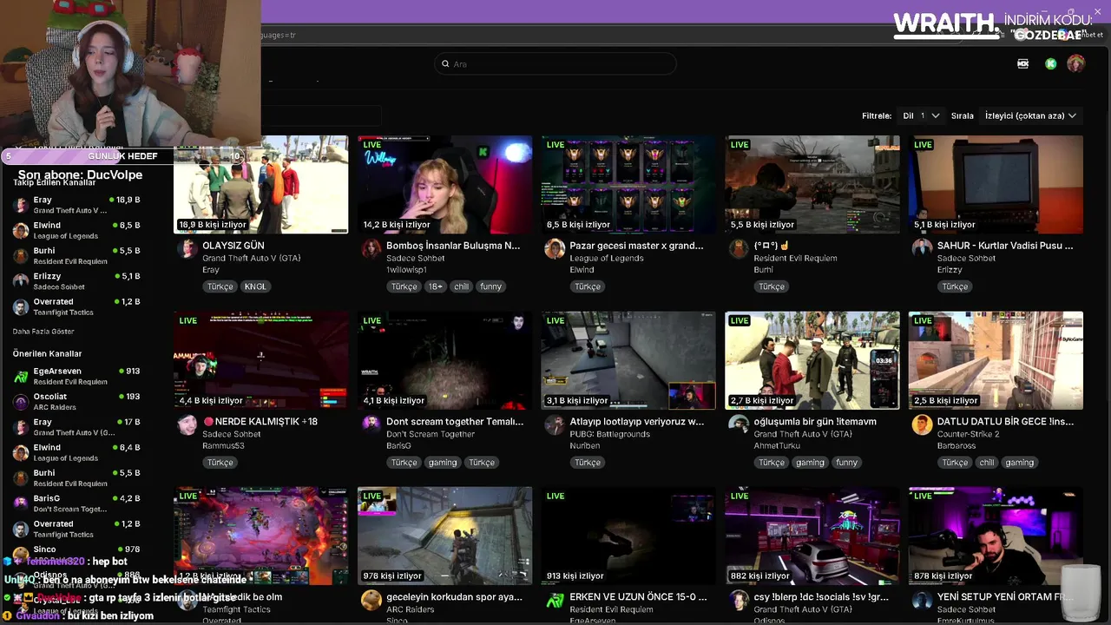The height and width of the screenshot is (625, 1111).
Task: Open Pazar gecesi master x grand stream title
Action: tap(636, 246)
